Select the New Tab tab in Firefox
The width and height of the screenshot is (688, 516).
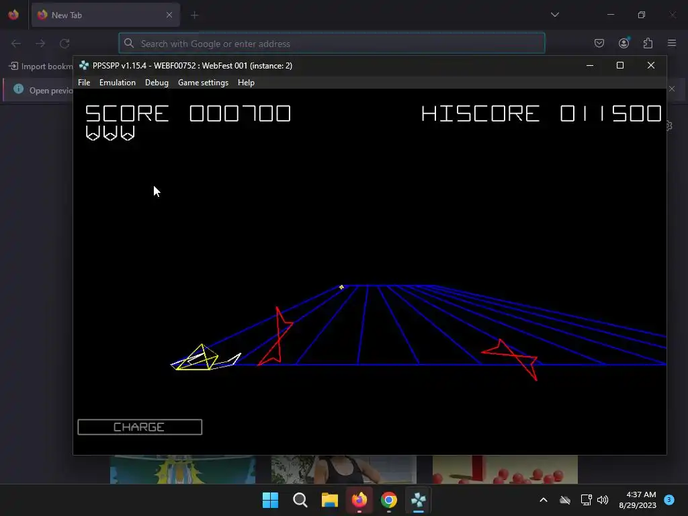pyautogui.click(x=105, y=15)
